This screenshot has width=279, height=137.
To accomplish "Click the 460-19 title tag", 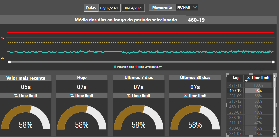I will (x=196, y=20).
